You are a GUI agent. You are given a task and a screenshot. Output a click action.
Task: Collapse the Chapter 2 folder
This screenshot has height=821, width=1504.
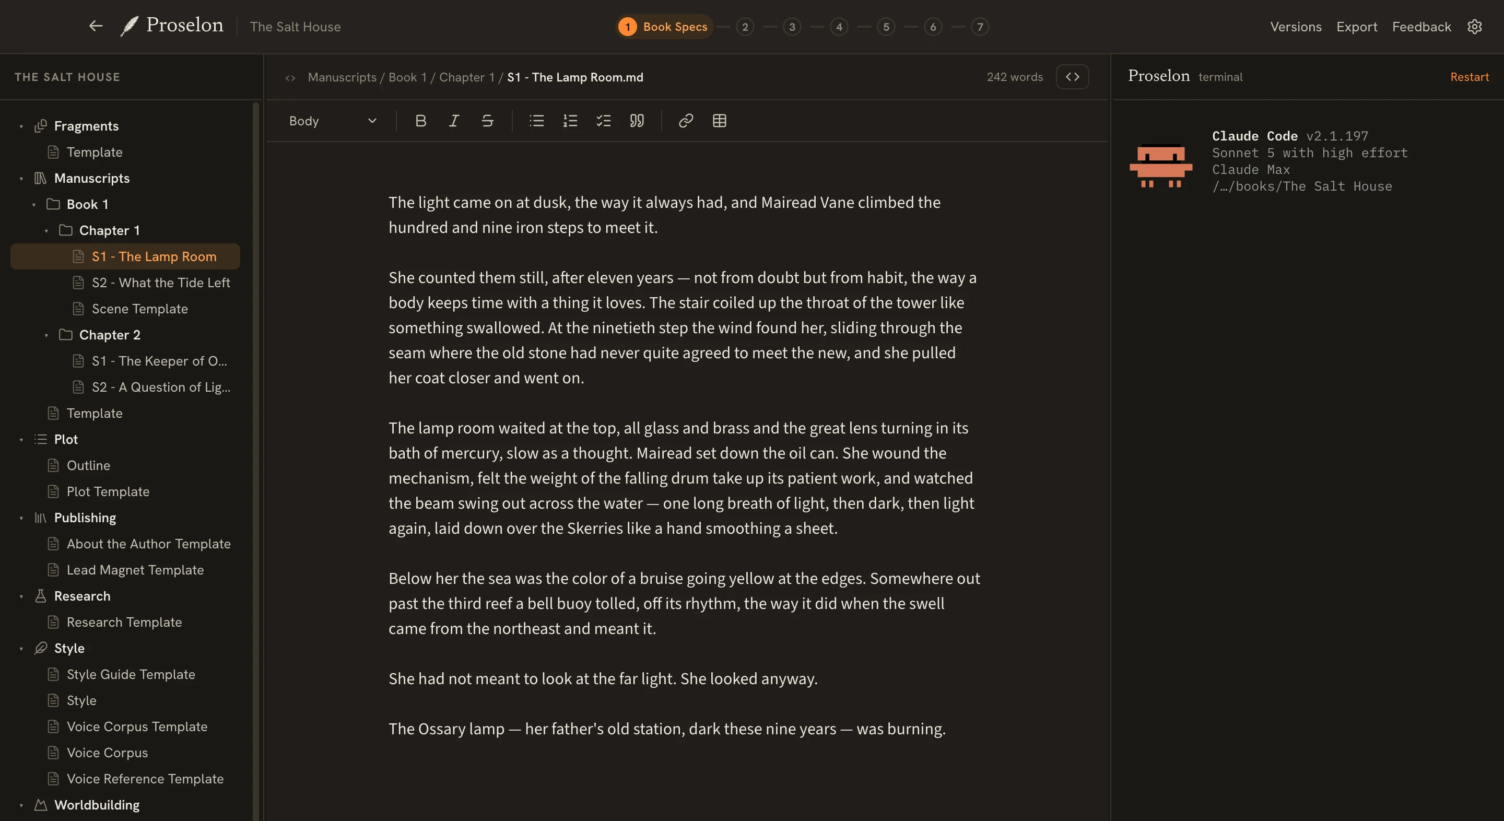pyautogui.click(x=46, y=335)
